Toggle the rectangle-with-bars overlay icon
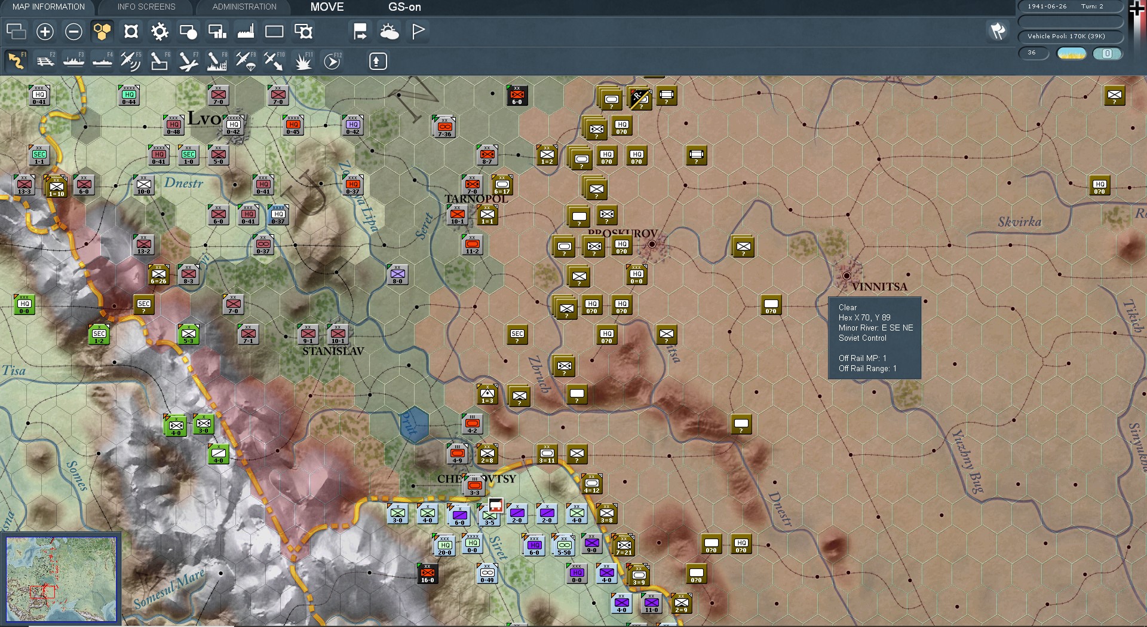 point(217,31)
